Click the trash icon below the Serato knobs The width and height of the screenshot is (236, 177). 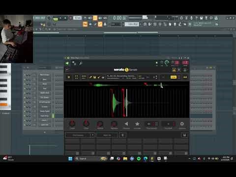[122, 135]
